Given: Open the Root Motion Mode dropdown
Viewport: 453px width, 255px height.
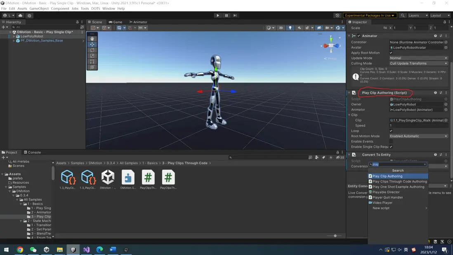Looking at the screenshot, I should (x=418, y=136).
